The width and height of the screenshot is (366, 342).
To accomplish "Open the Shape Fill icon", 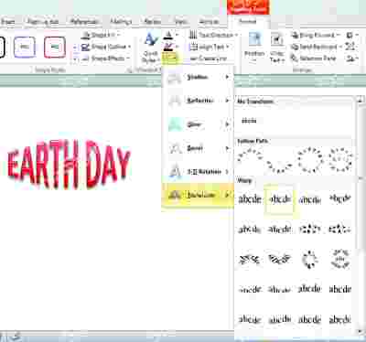I will [x=86, y=35].
